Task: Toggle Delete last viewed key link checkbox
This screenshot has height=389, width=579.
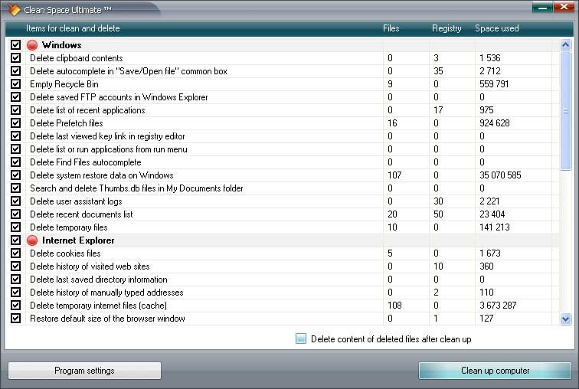Action: tap(15, 136)
